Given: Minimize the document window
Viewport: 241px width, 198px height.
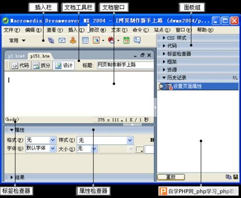Looking at the screenshot, I should coord(135,56).
